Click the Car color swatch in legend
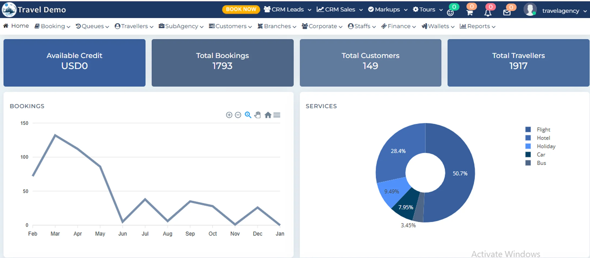This screenshot has height=258, width=590. click(528, 155)
